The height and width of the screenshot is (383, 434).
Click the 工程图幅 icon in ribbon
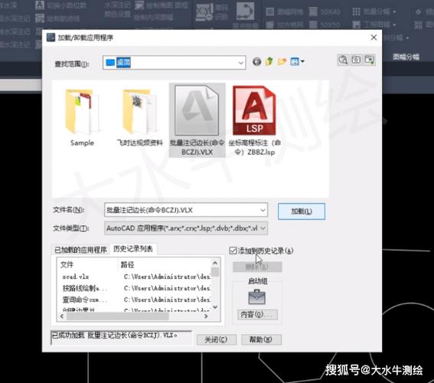click(357, 25)
